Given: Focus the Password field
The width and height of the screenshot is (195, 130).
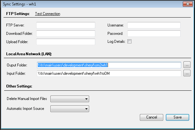Looking at the screenshot, I should (x=154, y=34).
